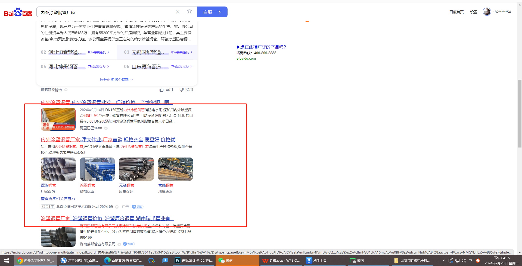Open the 管线钢管 link

pos(166,185)
